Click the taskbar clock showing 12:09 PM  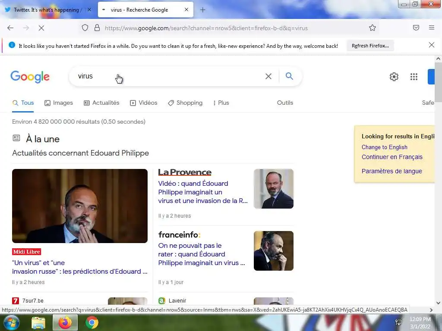pyautogui.click(x=420, y=322)
